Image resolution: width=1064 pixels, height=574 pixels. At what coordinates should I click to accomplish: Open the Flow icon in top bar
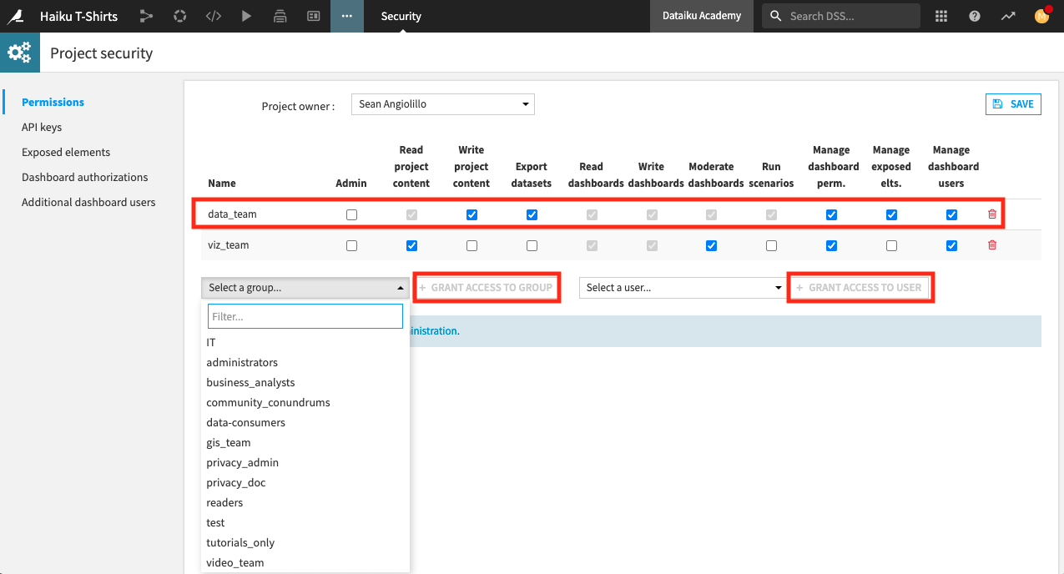[147, 16]
